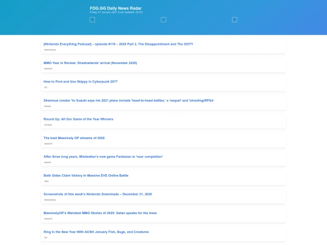The width and height of the screenshot is (327, 245).
Task: Open the Nintendo Everything Podcast episode #110 link
Action: pyautogui.click(x=118, y=44)
